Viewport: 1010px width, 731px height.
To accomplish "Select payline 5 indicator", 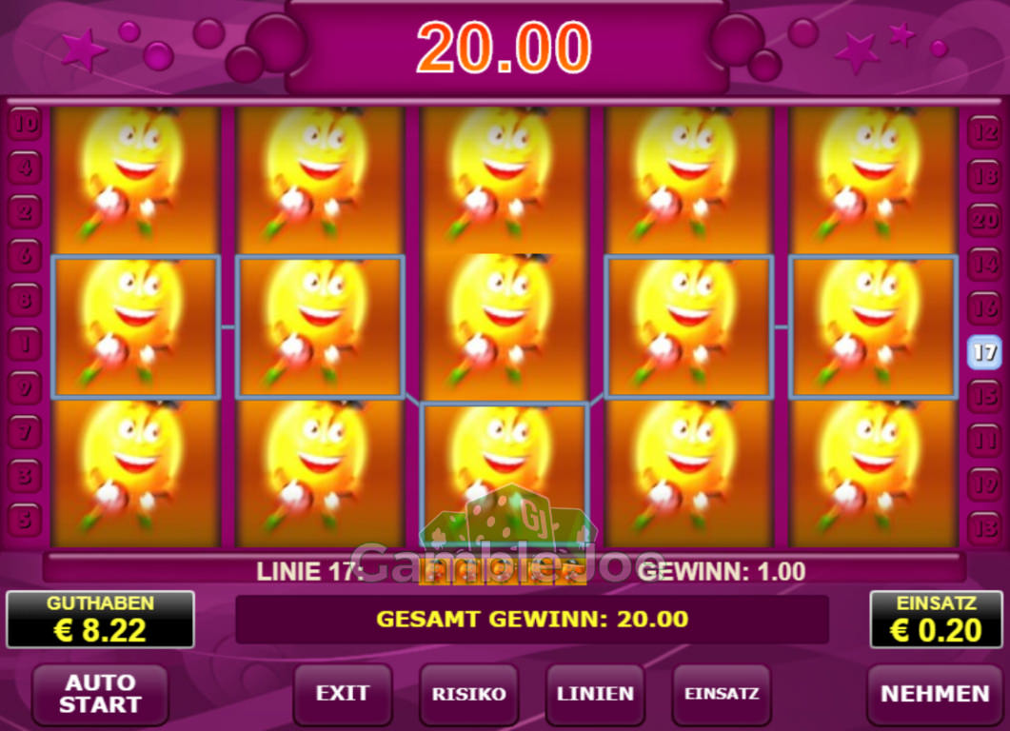I will [x=25, y=520].
